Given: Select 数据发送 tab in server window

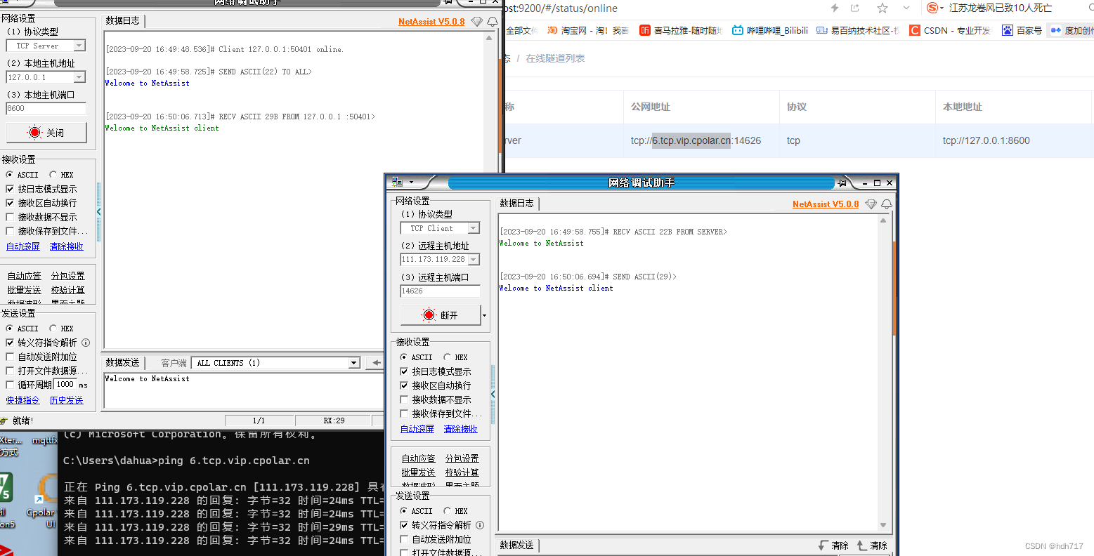Looking at the screenshot, I should coord(123,362).
